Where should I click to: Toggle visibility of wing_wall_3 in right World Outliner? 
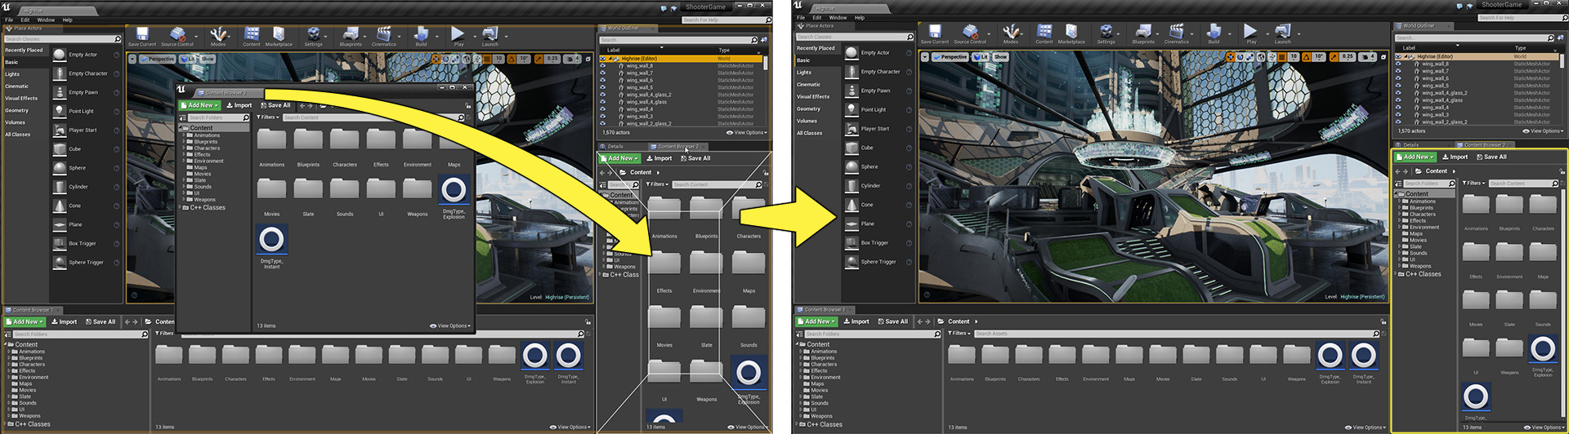[1398, 114]
